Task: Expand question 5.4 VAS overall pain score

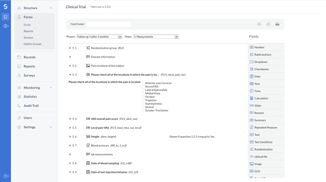Action: pyautogui.click(x=70, y=119)
